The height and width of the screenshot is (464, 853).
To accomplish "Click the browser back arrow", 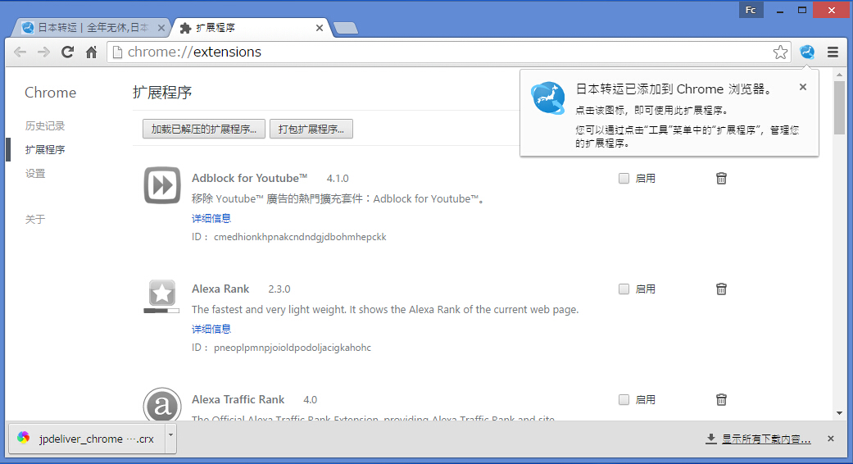I will [x=20, y=52].
